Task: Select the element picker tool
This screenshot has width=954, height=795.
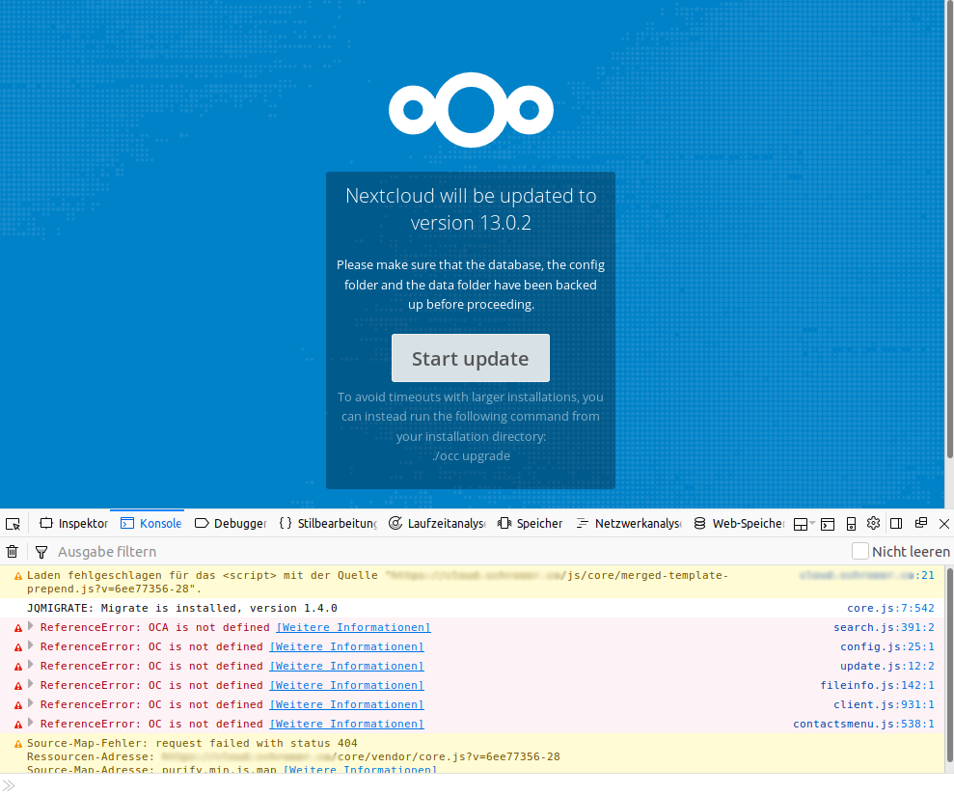Action: coord(13,523)
